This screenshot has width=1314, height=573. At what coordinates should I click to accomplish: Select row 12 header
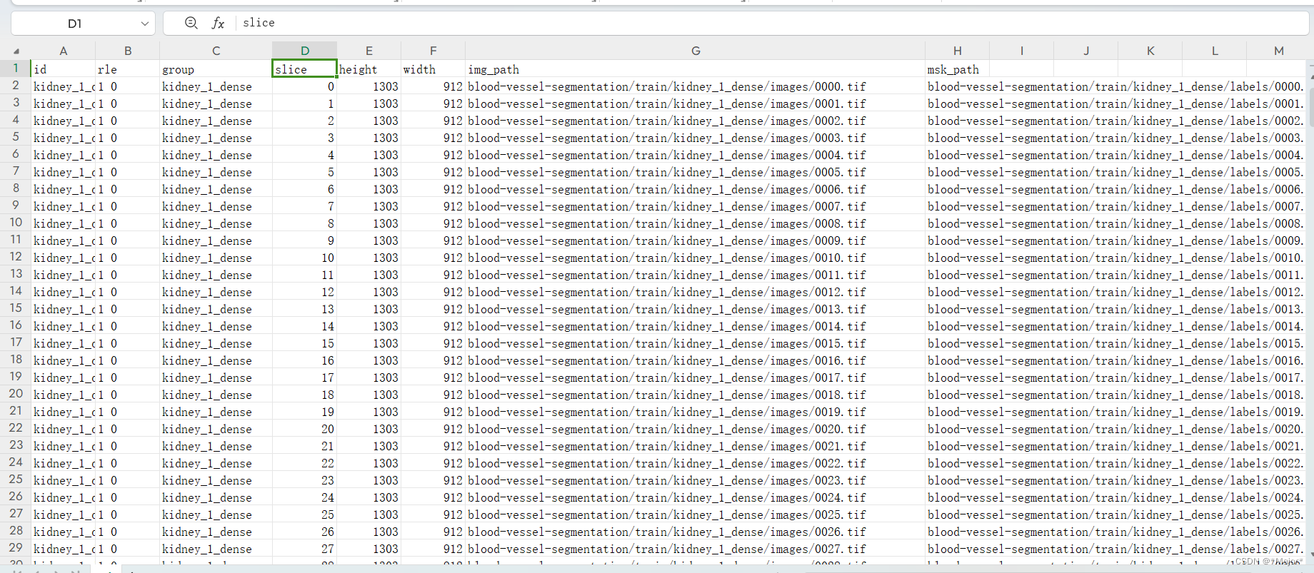16,257
